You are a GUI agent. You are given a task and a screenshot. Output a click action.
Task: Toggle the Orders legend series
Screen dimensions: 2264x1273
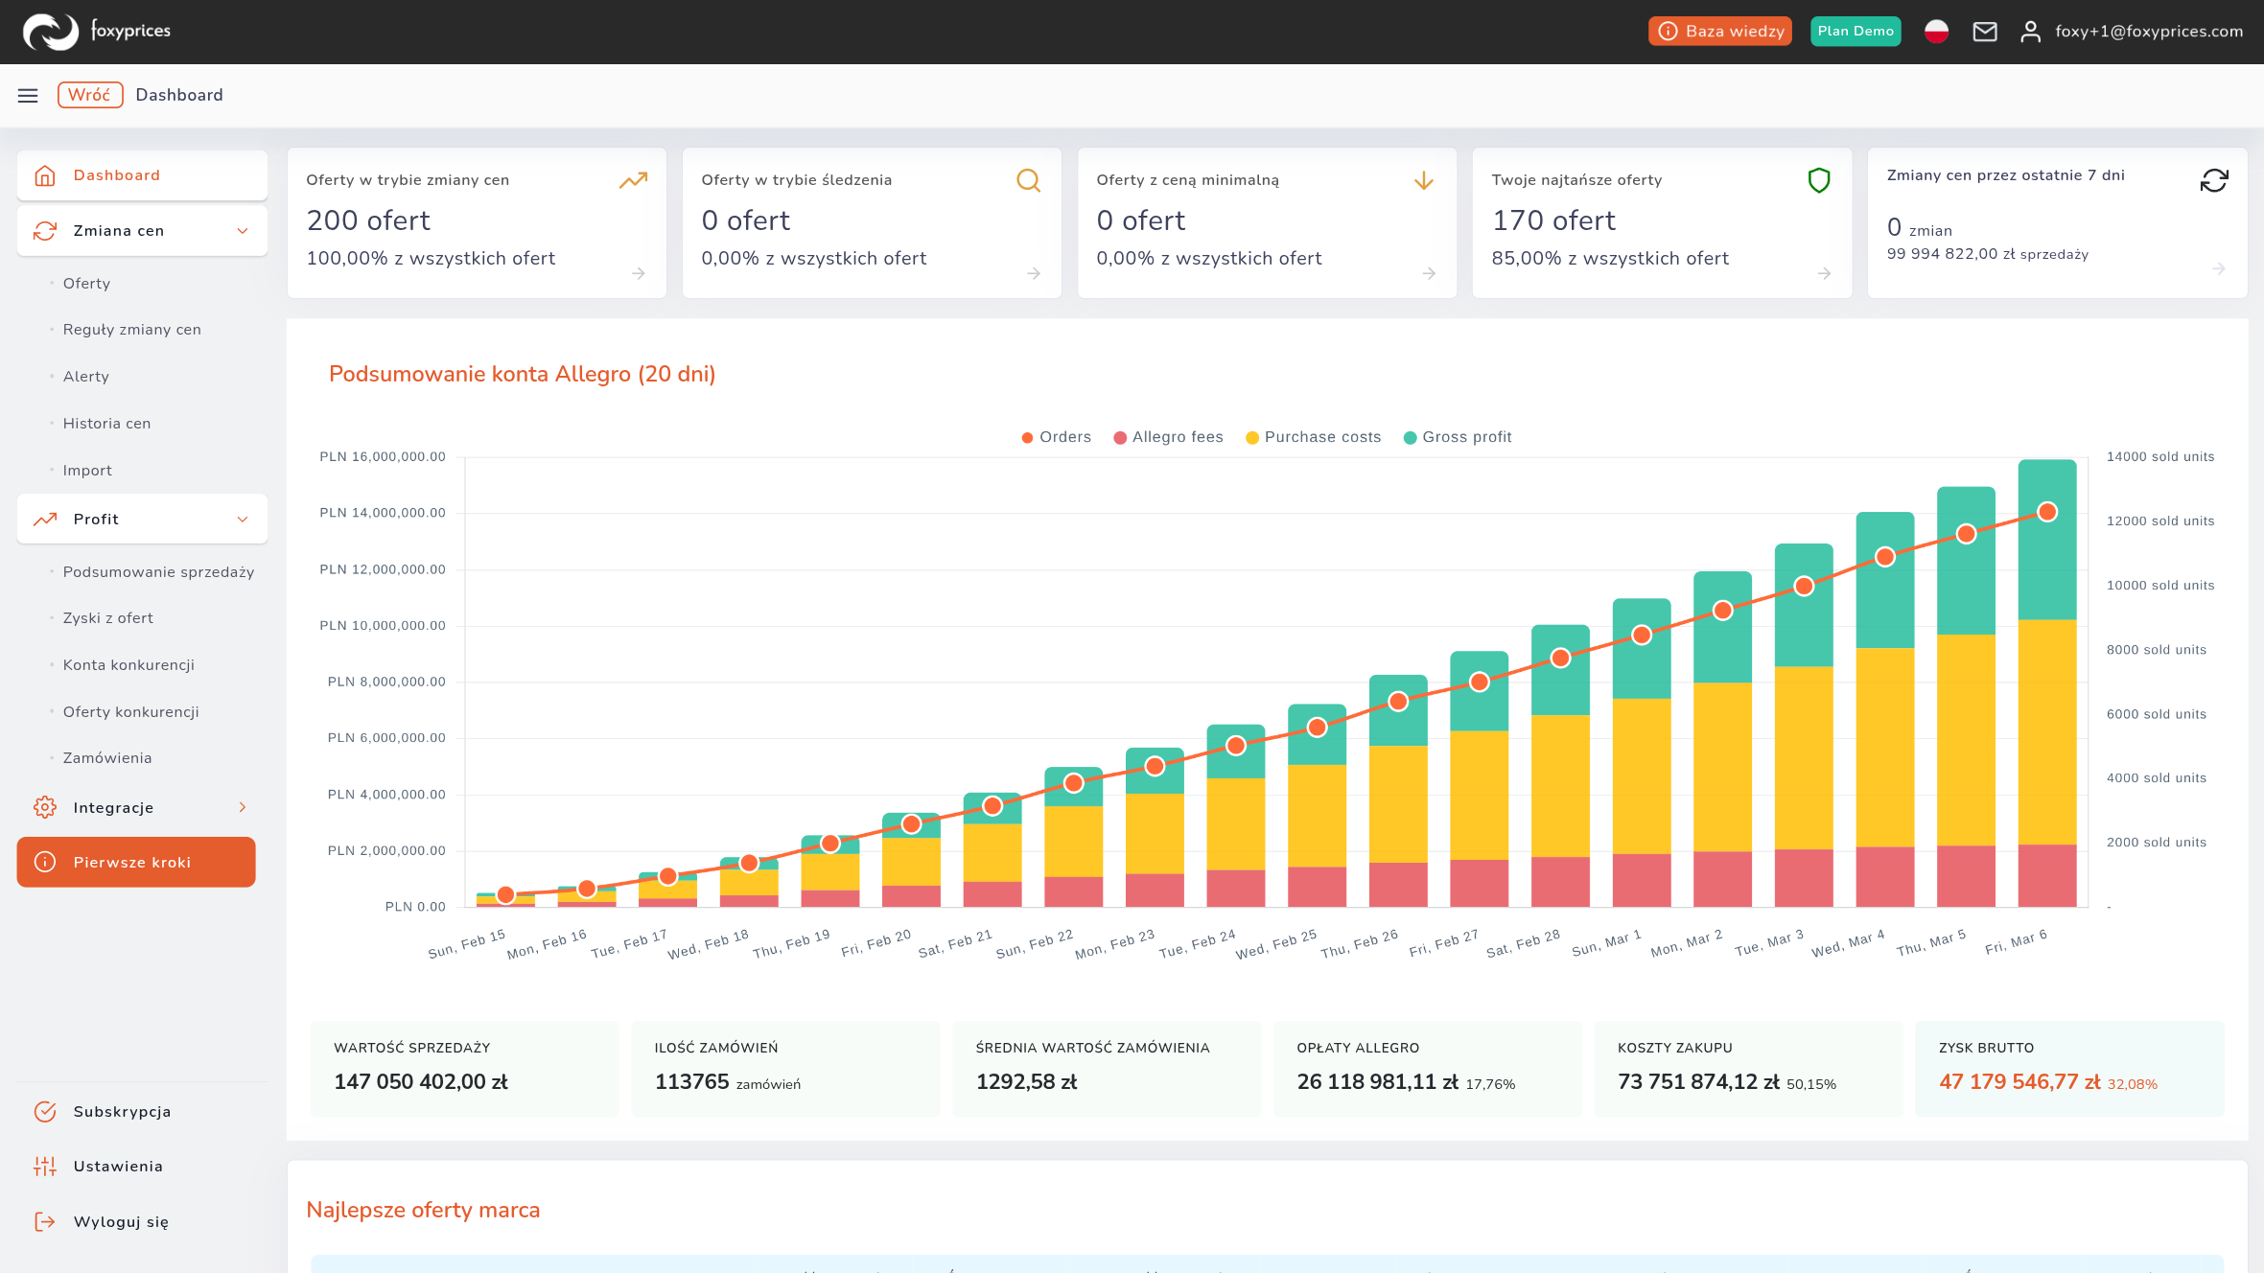1056,437
